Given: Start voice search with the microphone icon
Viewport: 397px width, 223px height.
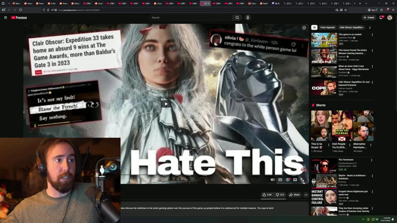Looking at the screenshot, I should coord(248,18).
